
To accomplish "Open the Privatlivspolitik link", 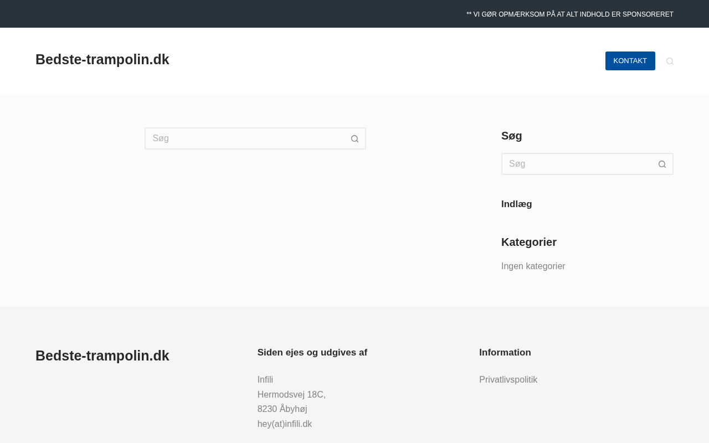I will pyautogui.click(x=508, y=380).
